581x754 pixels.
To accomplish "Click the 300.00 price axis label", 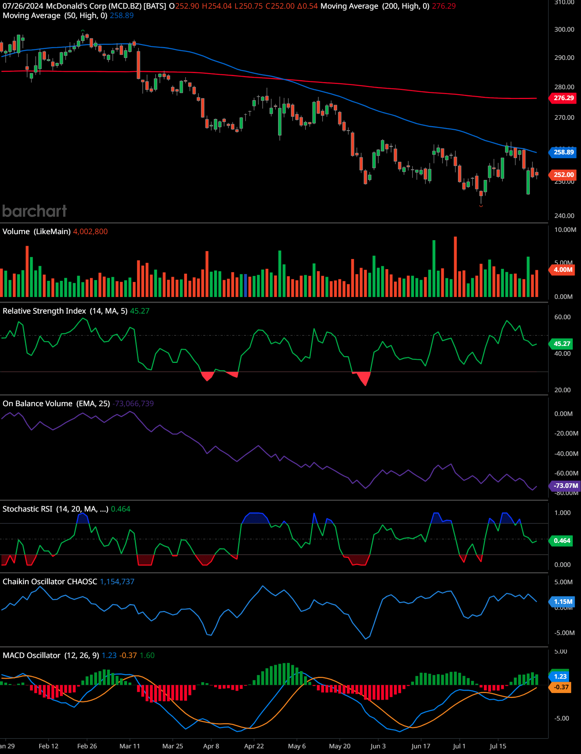I will [x=564, y=29].
